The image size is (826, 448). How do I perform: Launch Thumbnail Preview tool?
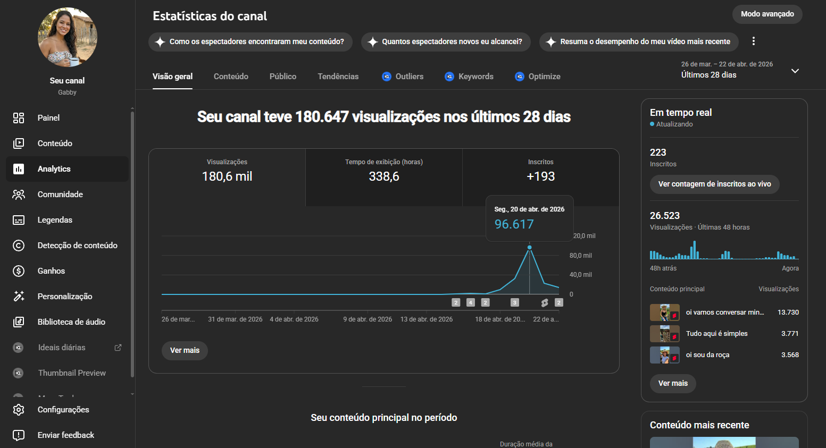click(68, 373)
